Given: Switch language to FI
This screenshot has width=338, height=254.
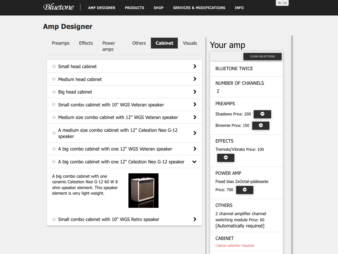Looking at the screenshot, I should 279,3.
